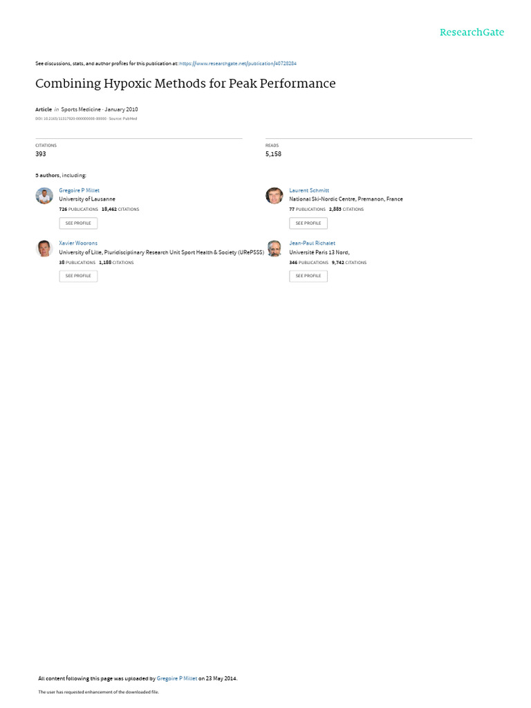Click See Profile under Gregoire P Millet
The width and height of the screenshot is (531, 708).
point(78,223)
